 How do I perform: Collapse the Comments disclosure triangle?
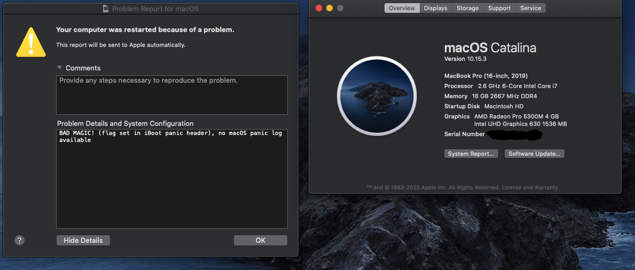[x=59, y=68]
